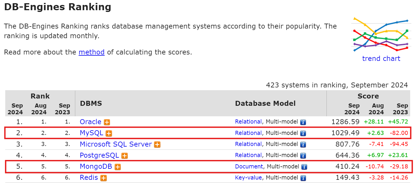
Task: Open the info icon in Microsoft SQL Server row
Action: (303, 145)
